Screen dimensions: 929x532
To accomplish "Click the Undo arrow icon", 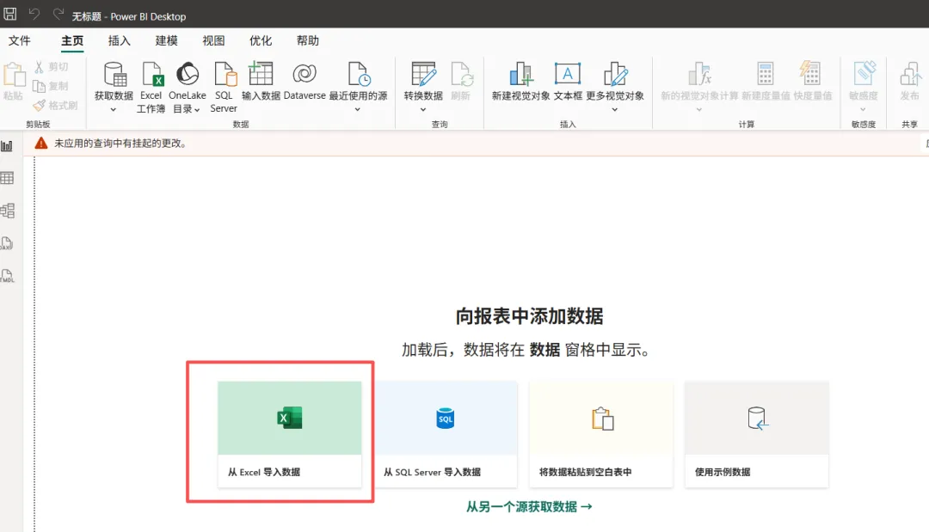I will 34,14.
